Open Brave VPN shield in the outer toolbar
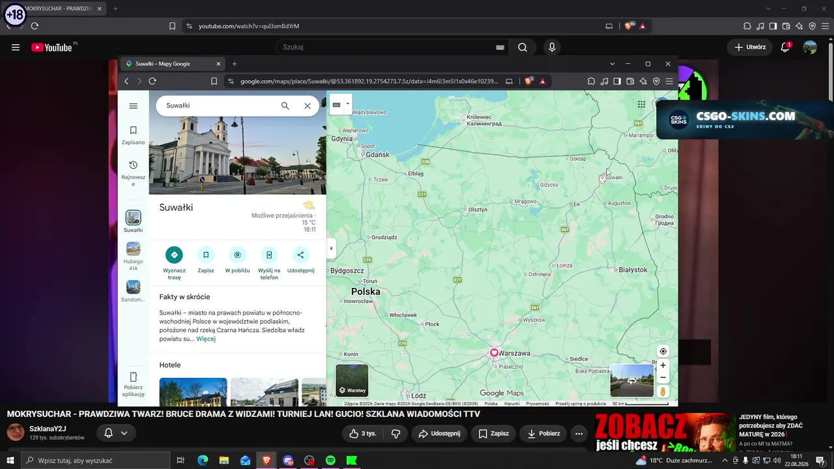Screen dimensions: 834x469 pyautogui.click(x=812, y=26)
